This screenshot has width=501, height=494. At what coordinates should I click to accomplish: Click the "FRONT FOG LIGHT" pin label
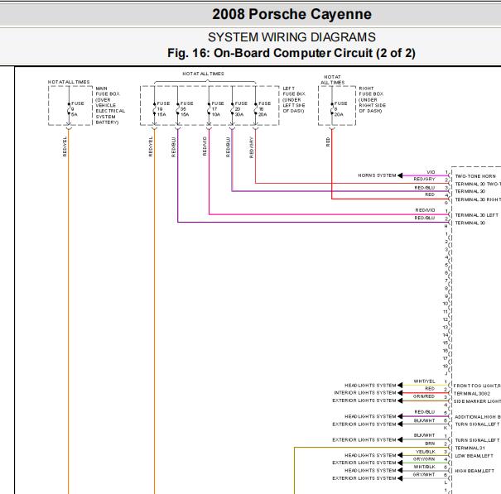tap(477, 386)
